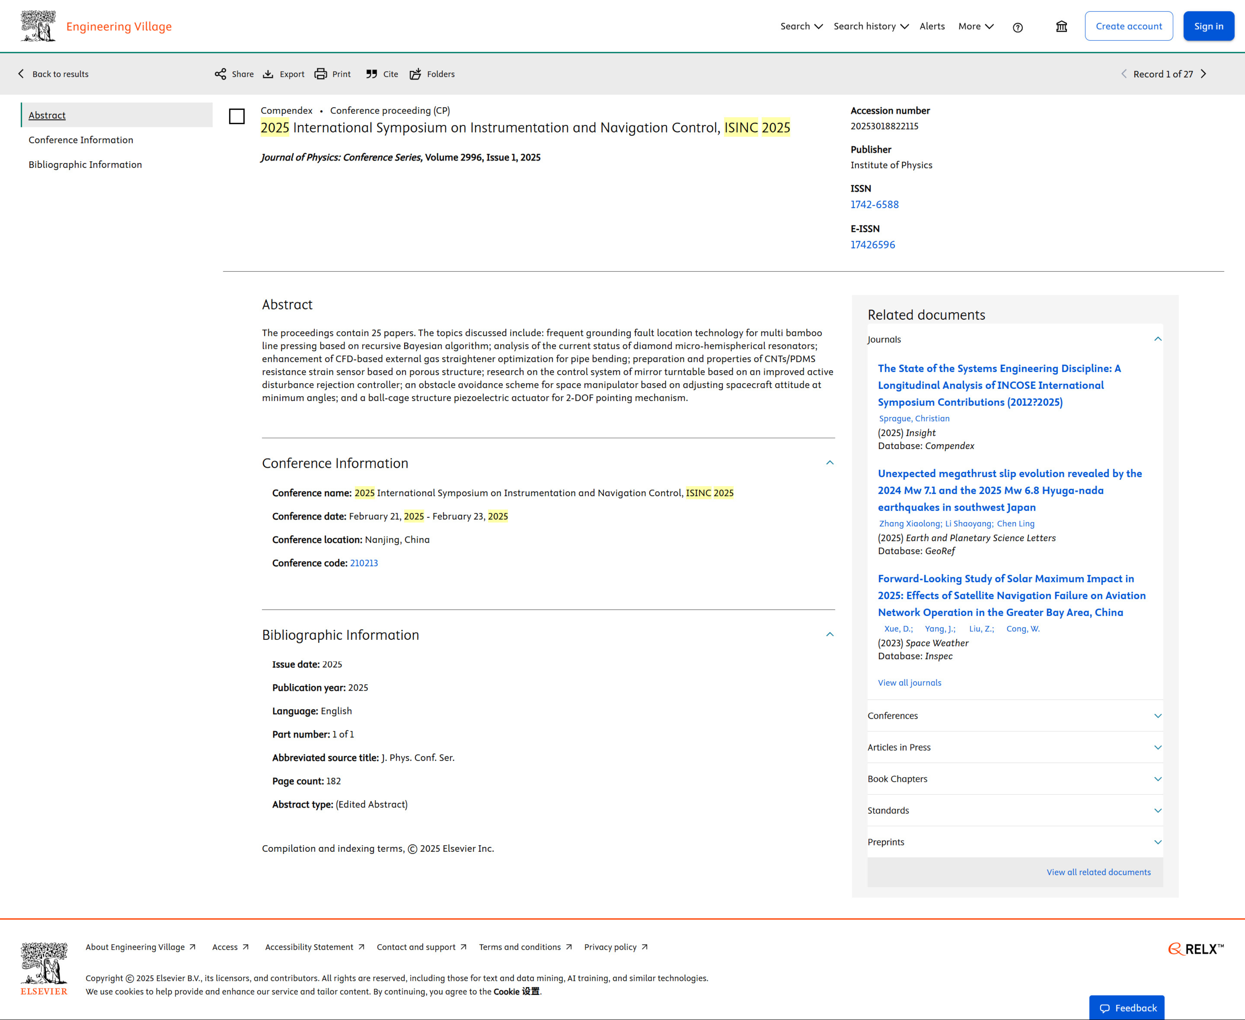Select Conference Information in left navigation
Viewport: 1245px width, 1020px height.
click(81, 140)
